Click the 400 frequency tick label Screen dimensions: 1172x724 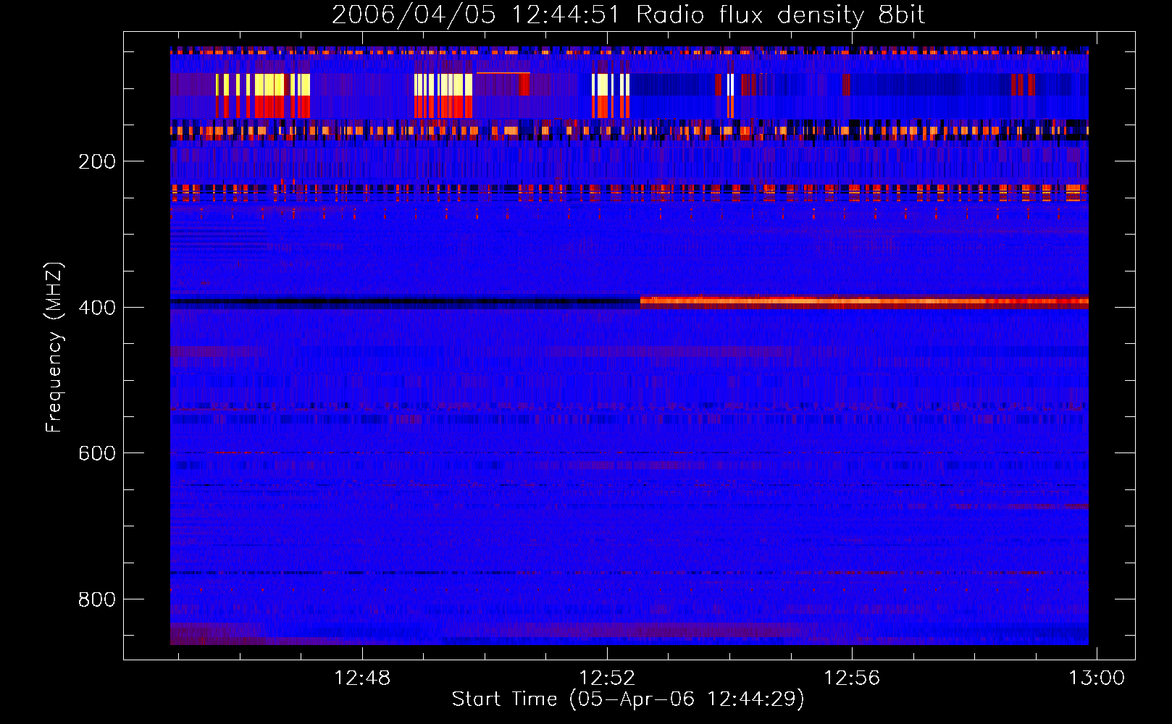click(x=97, y=308)
